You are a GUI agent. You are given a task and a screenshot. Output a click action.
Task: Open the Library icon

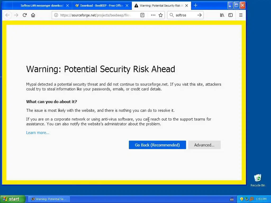(222, 15)
